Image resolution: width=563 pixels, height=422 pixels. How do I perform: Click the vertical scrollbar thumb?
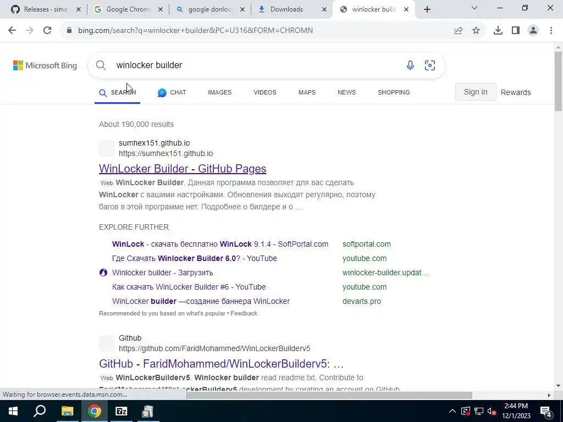(x=558, y=81)
